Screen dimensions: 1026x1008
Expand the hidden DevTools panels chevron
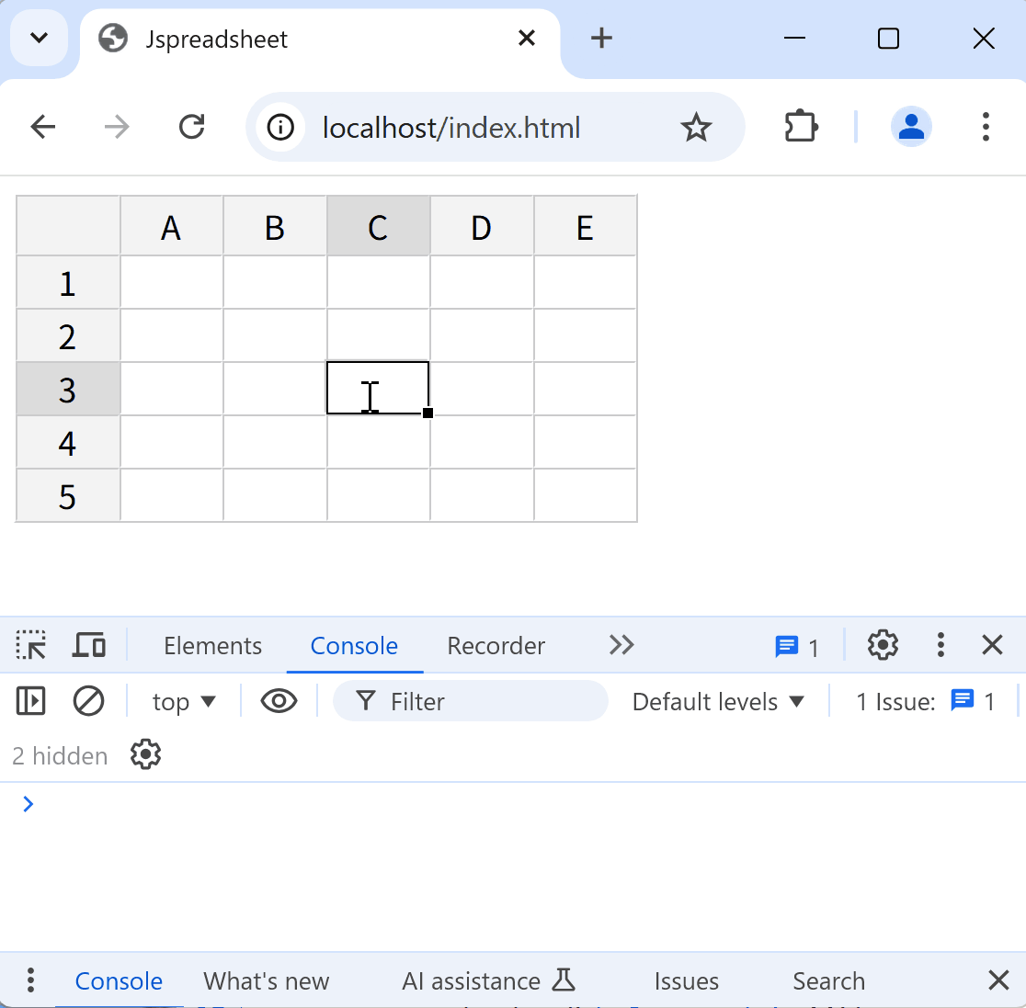(x=621, y=645)
